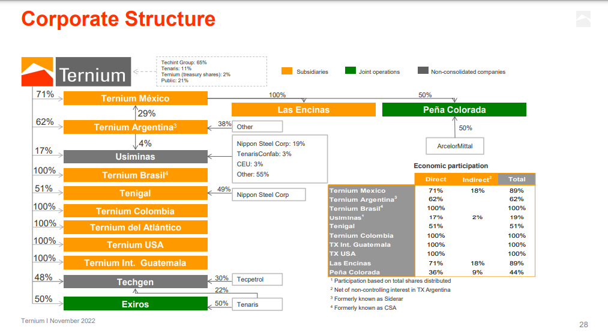This screenshot has width=608, height=335.
Task: Click the orange Subsidiaries legend swatch
Action: 286,71
